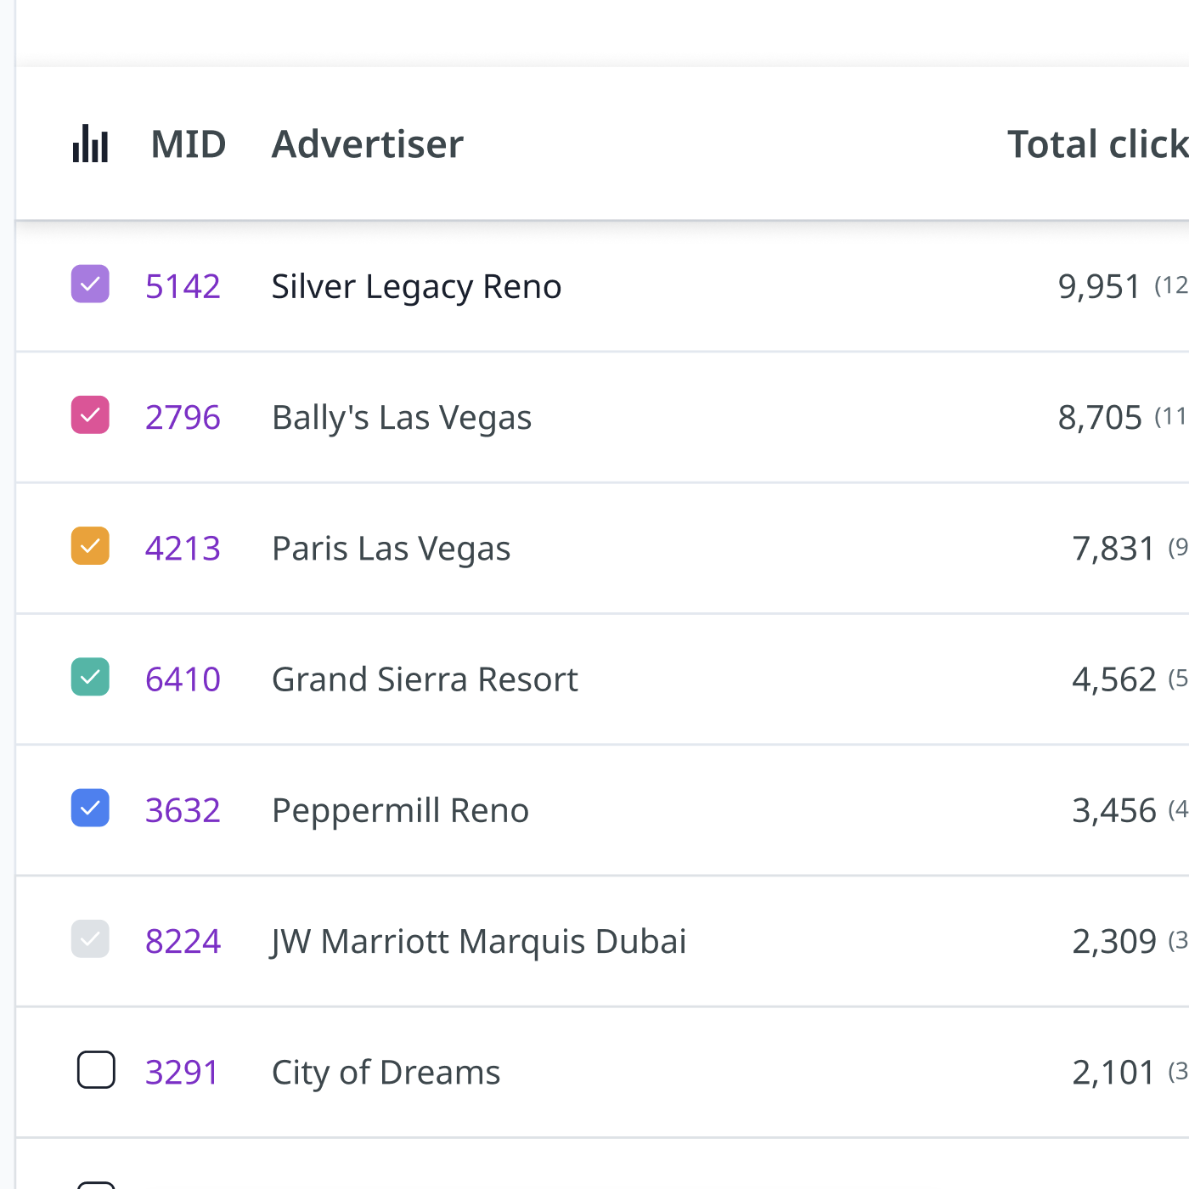
Task: Open MID 6410 details
Action: 183,679
